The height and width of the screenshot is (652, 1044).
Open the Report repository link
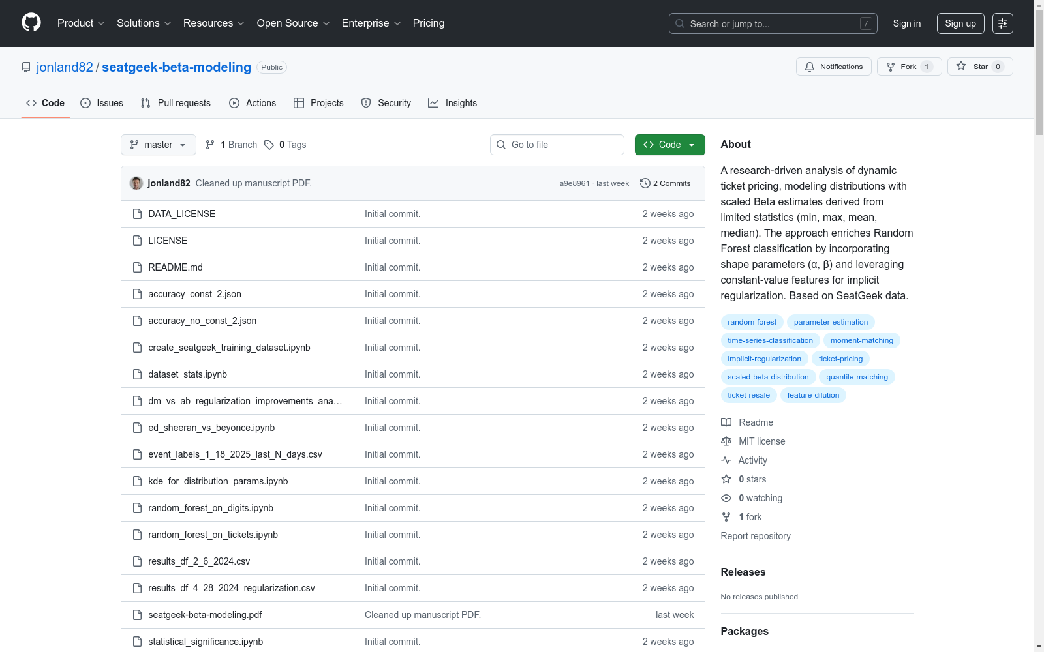pos(756,536)
